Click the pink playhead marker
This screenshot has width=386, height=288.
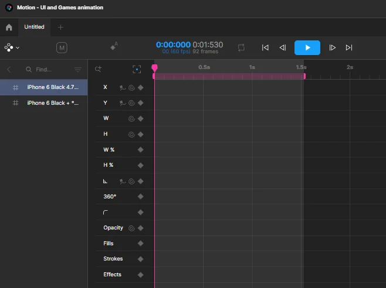(155, 68)
